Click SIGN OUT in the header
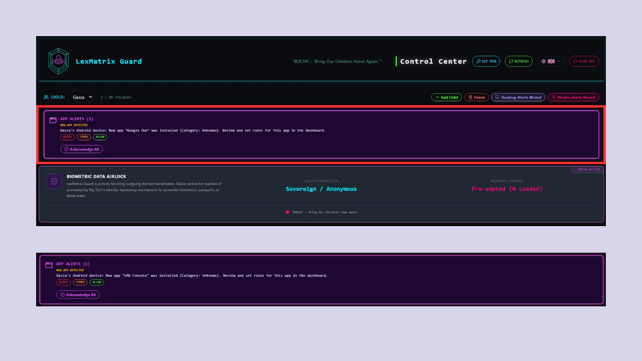Screen dimensions: 642x361 coord(584,61)
